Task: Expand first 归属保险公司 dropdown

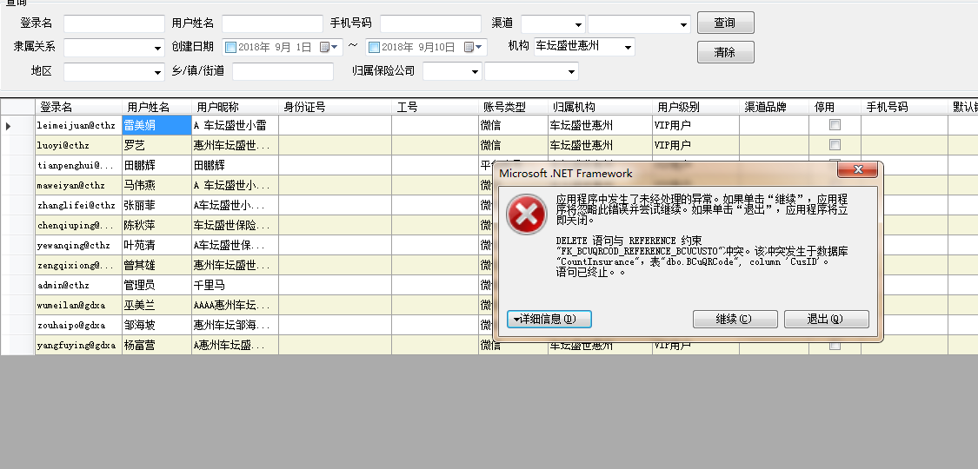Action: pyautogui.click(x=476, y=72)
